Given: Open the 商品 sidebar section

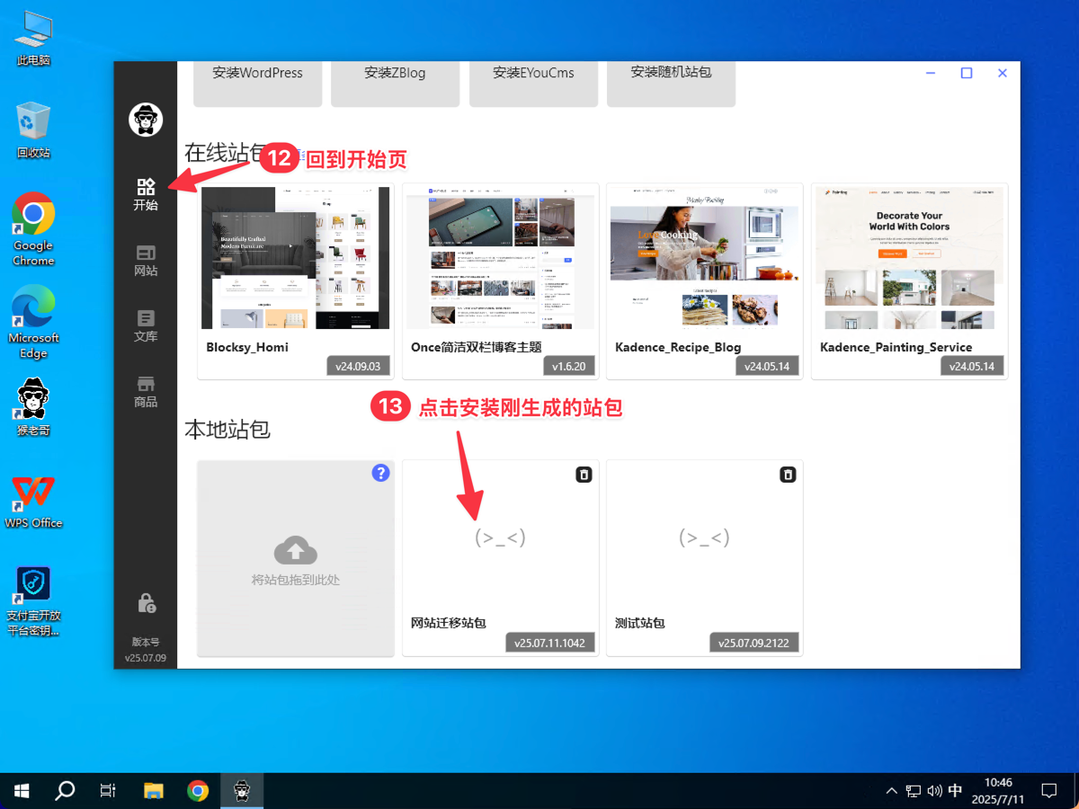Looking at the screenshot, I should coord(146,391).
